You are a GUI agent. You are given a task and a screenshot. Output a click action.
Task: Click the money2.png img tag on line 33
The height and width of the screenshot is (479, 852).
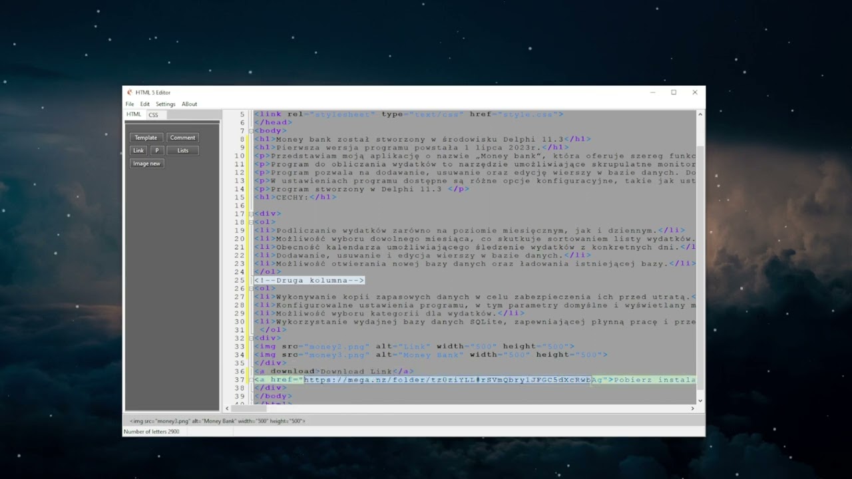click(414, 347)
